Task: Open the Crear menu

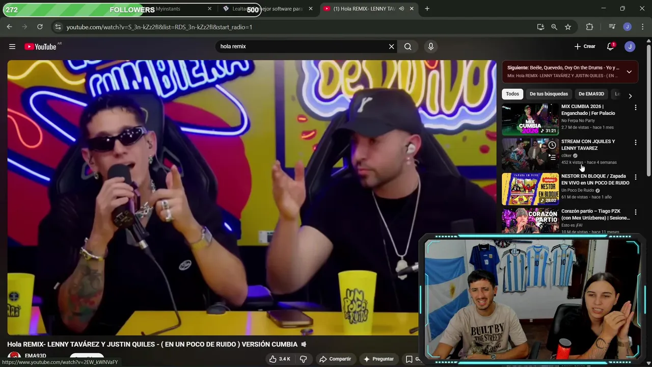Action: tap(585, 46)
